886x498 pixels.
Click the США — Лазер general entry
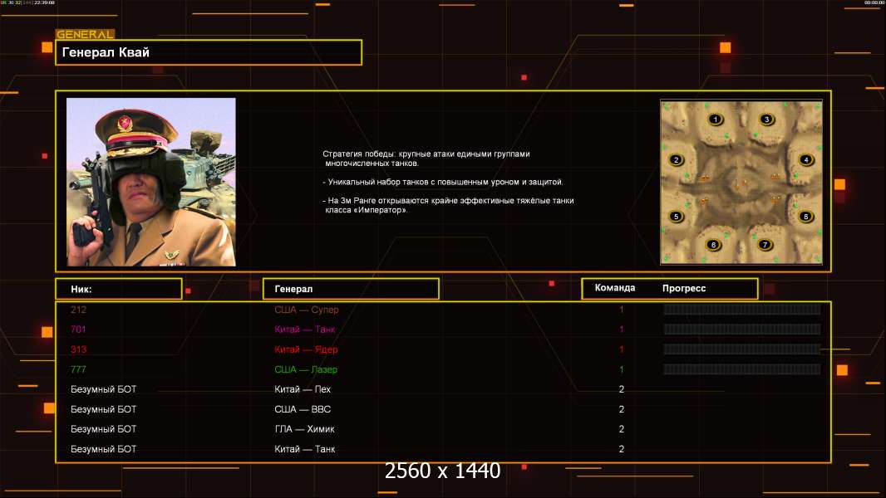tap(306, 369)
